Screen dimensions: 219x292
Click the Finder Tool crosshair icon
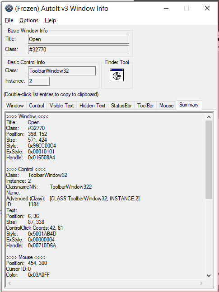pyautogui.click(x=116, y=75)
